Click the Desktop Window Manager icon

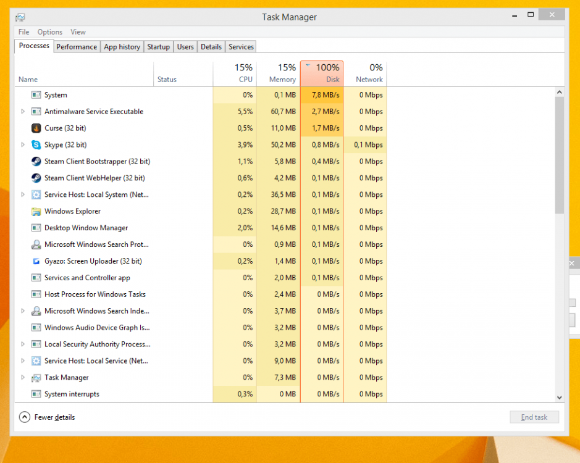(36, 228)
